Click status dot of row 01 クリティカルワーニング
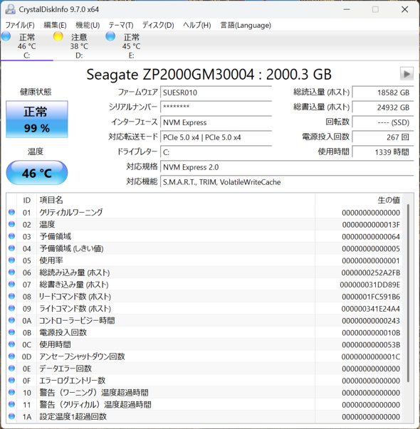The height and width of the screenshot is (429, 420). (x=11, y=212)
